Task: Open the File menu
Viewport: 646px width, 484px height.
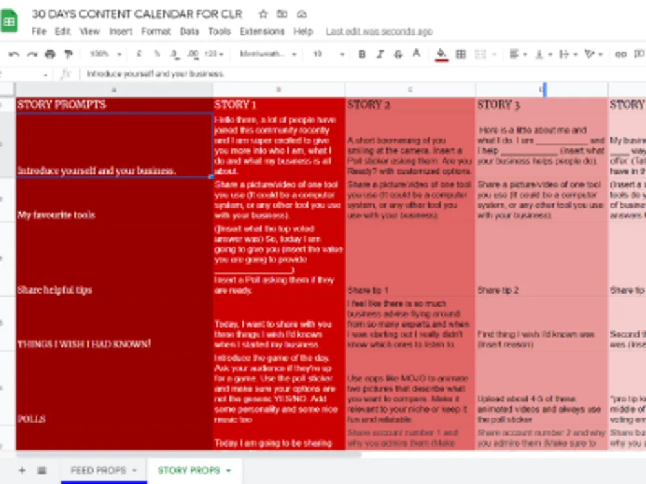Action: point(39,32)
